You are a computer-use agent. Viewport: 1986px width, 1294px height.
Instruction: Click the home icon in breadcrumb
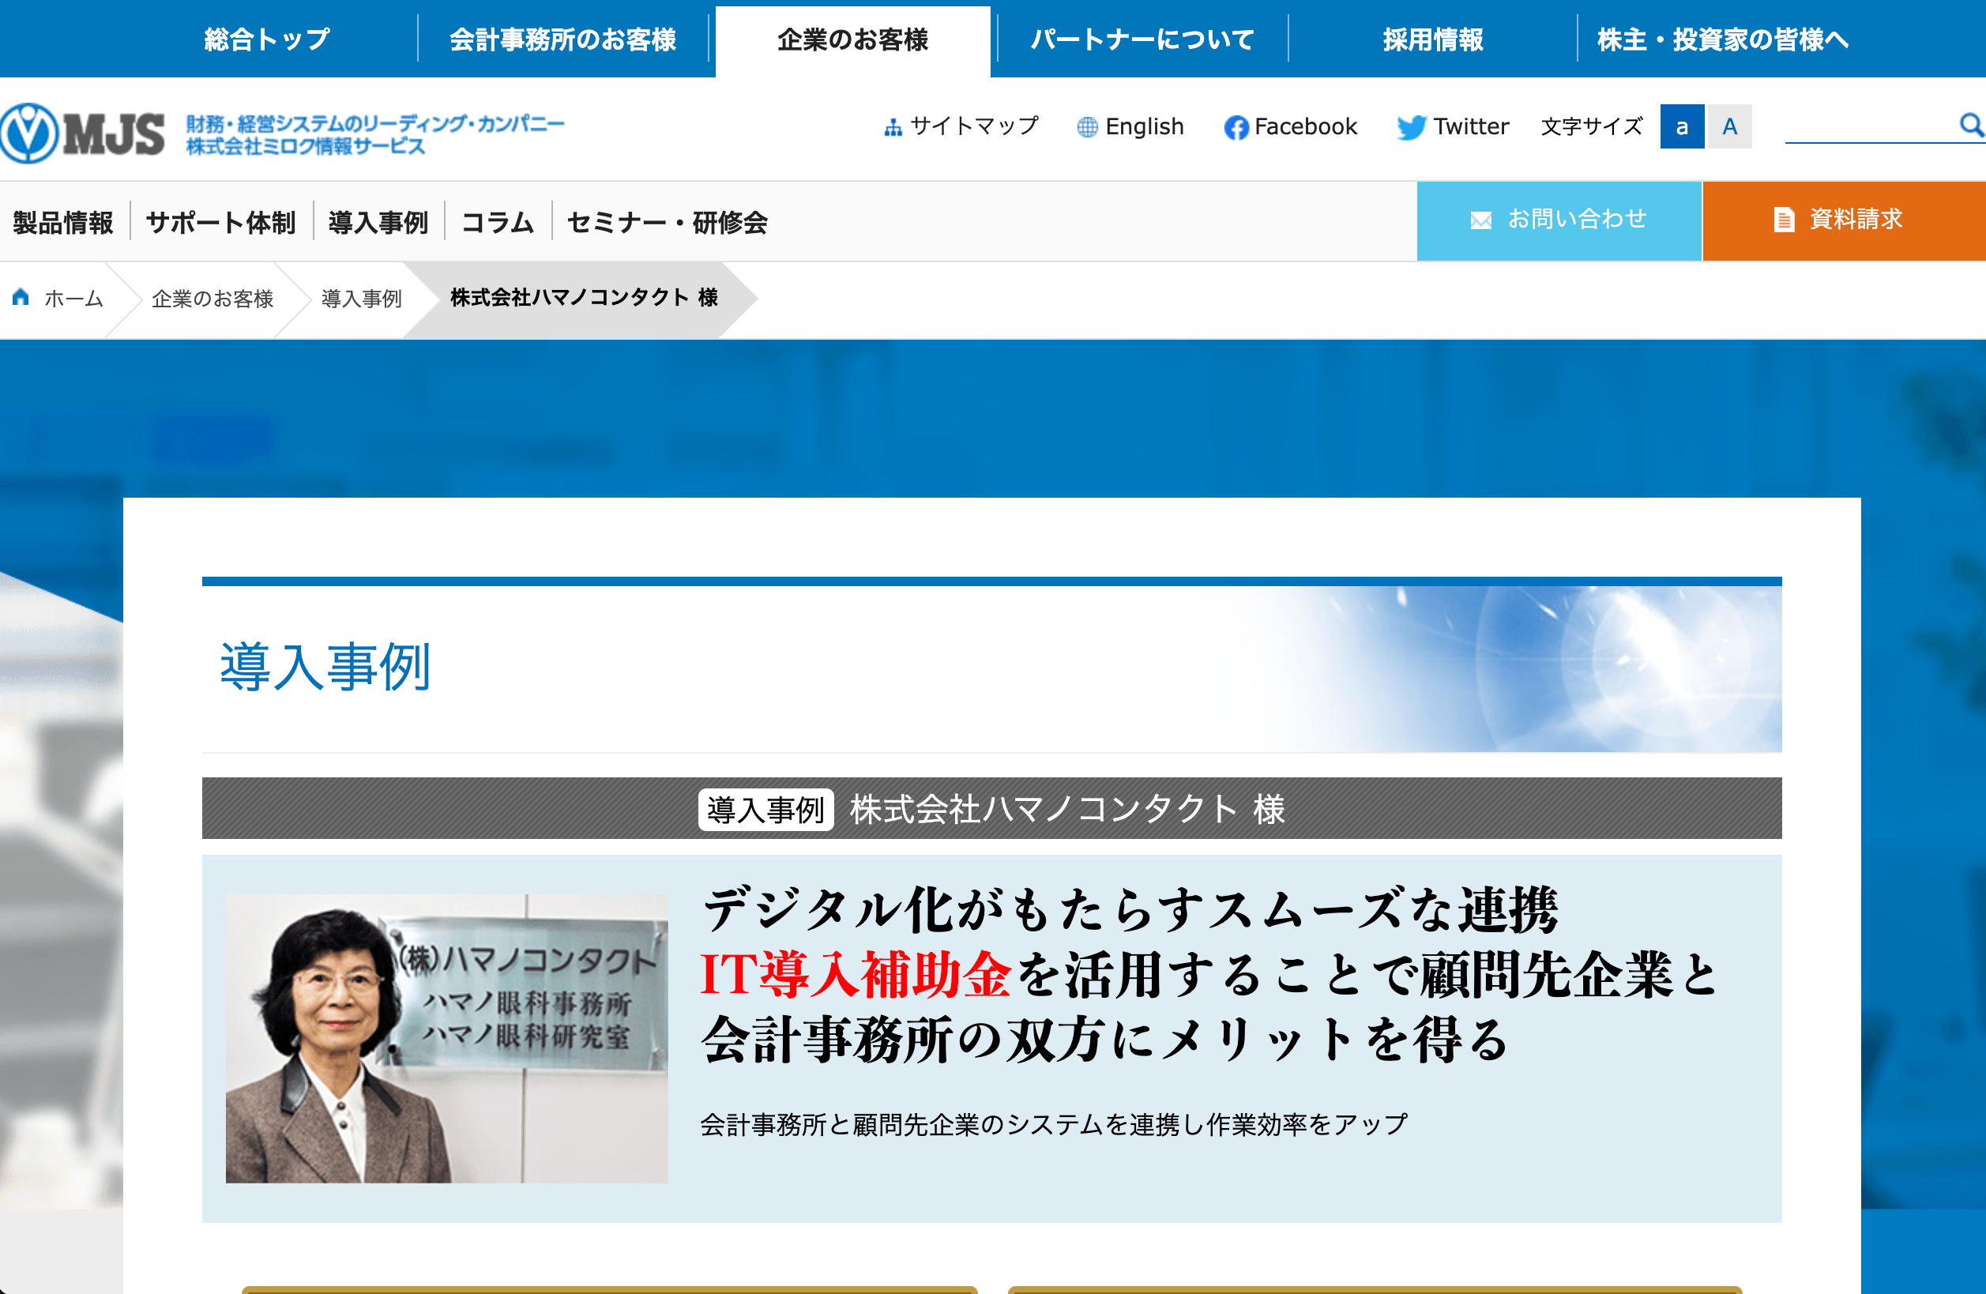(21, 297)
